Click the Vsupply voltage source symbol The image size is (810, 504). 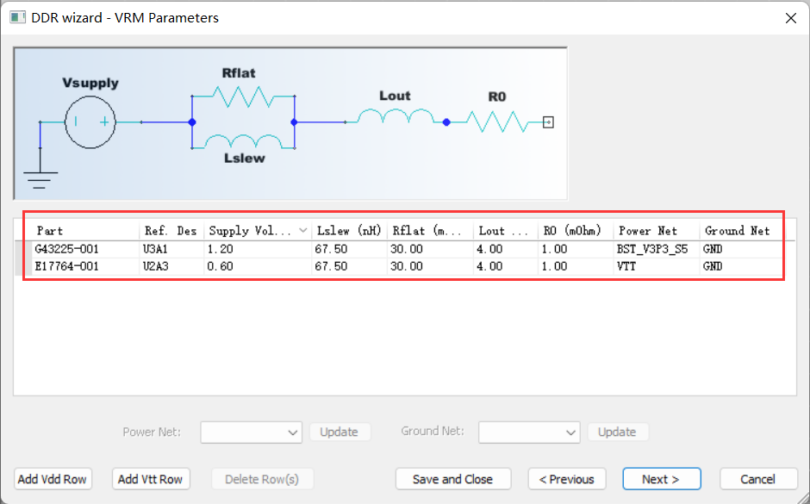90,122
